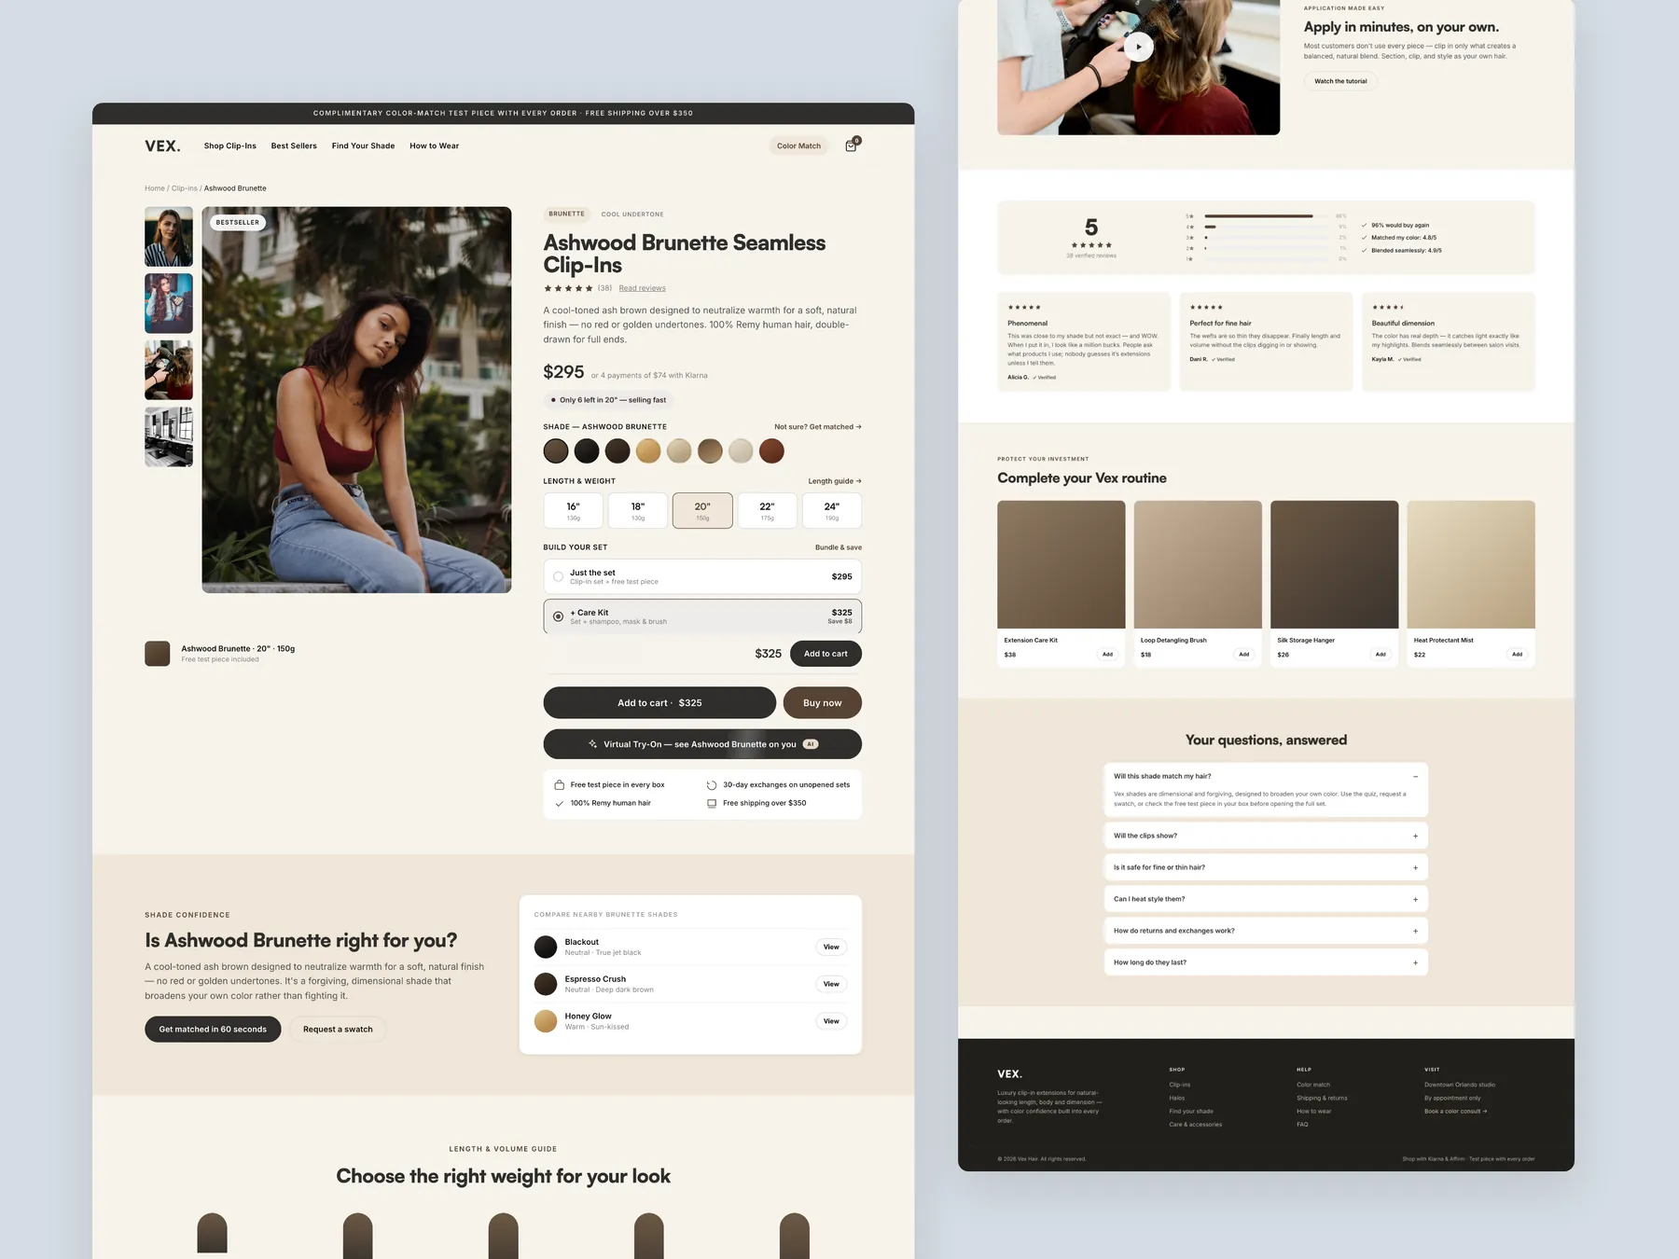This screenshot has height=1259, width=1679.
Task: Click the Color Match button
Action: 799,145
